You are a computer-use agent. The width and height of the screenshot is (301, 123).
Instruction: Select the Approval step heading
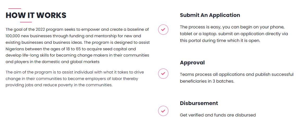pyautogui.click(x=192, y=63)
